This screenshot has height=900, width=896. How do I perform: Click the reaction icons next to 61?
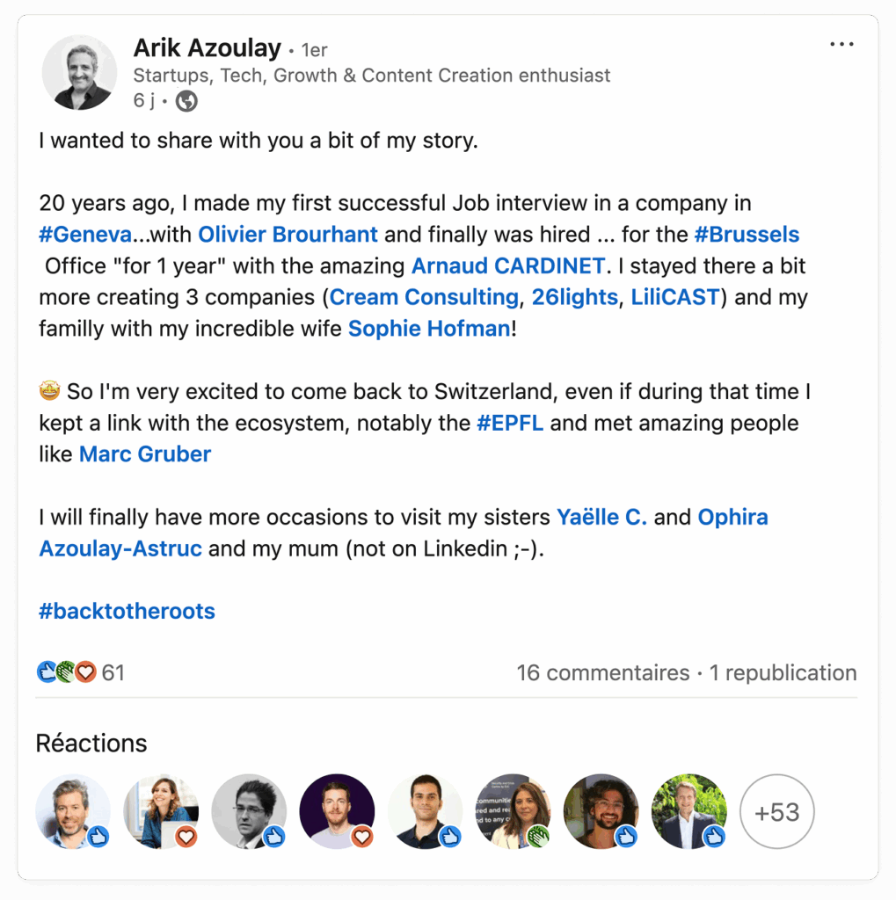(x=67, y=671)
